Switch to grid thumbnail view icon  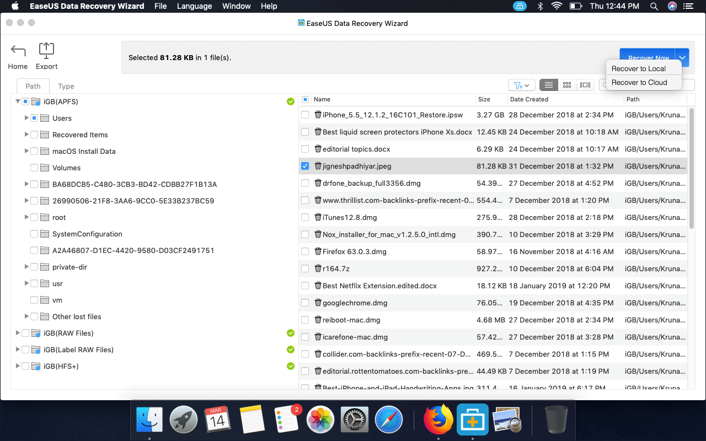tap(567, 84)
